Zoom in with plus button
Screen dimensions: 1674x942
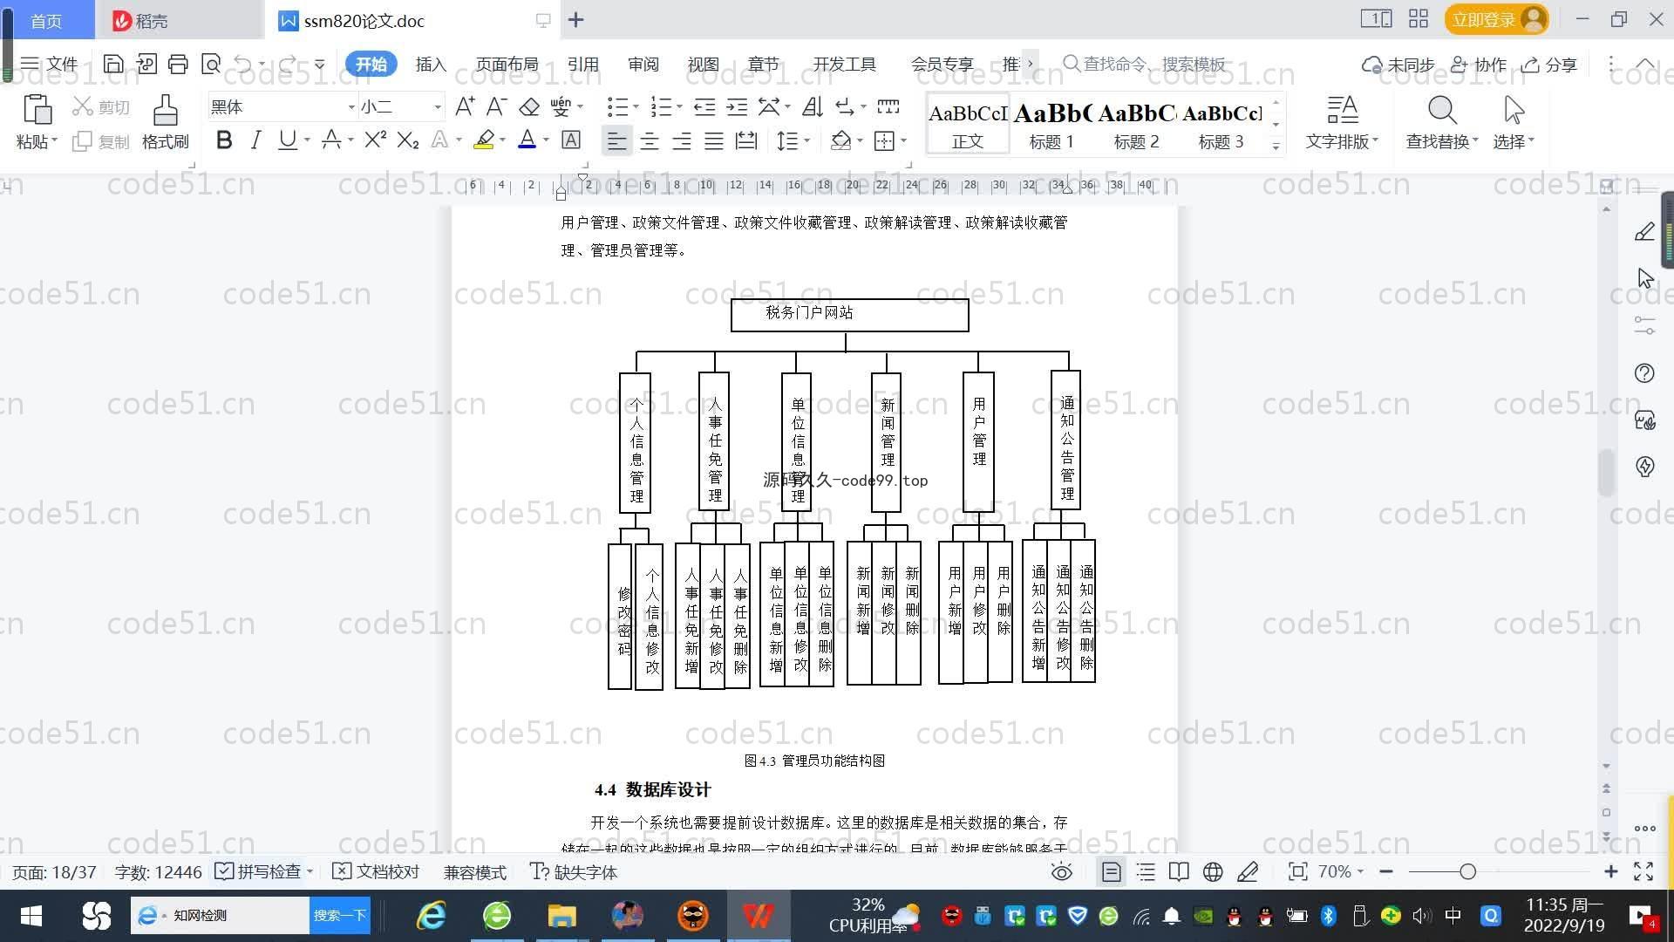pyautogui.click(x=1611, y=871)
